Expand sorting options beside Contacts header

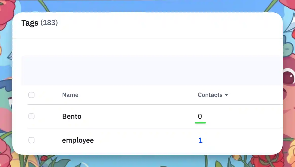(226, 95)
